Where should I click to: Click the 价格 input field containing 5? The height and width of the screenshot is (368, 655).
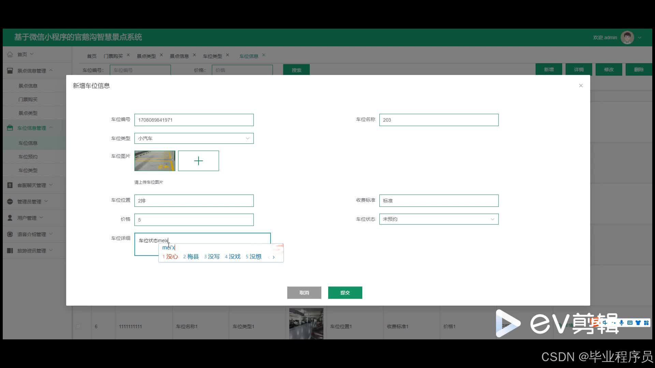[x=194, y=220]
